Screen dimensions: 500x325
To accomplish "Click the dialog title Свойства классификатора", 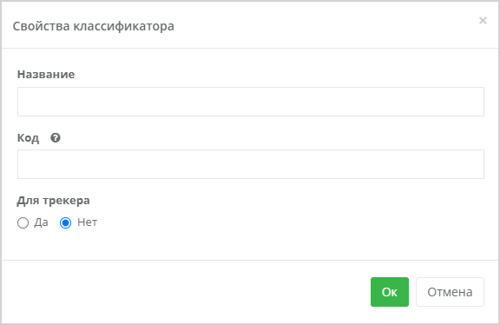I will coord(94,26).
